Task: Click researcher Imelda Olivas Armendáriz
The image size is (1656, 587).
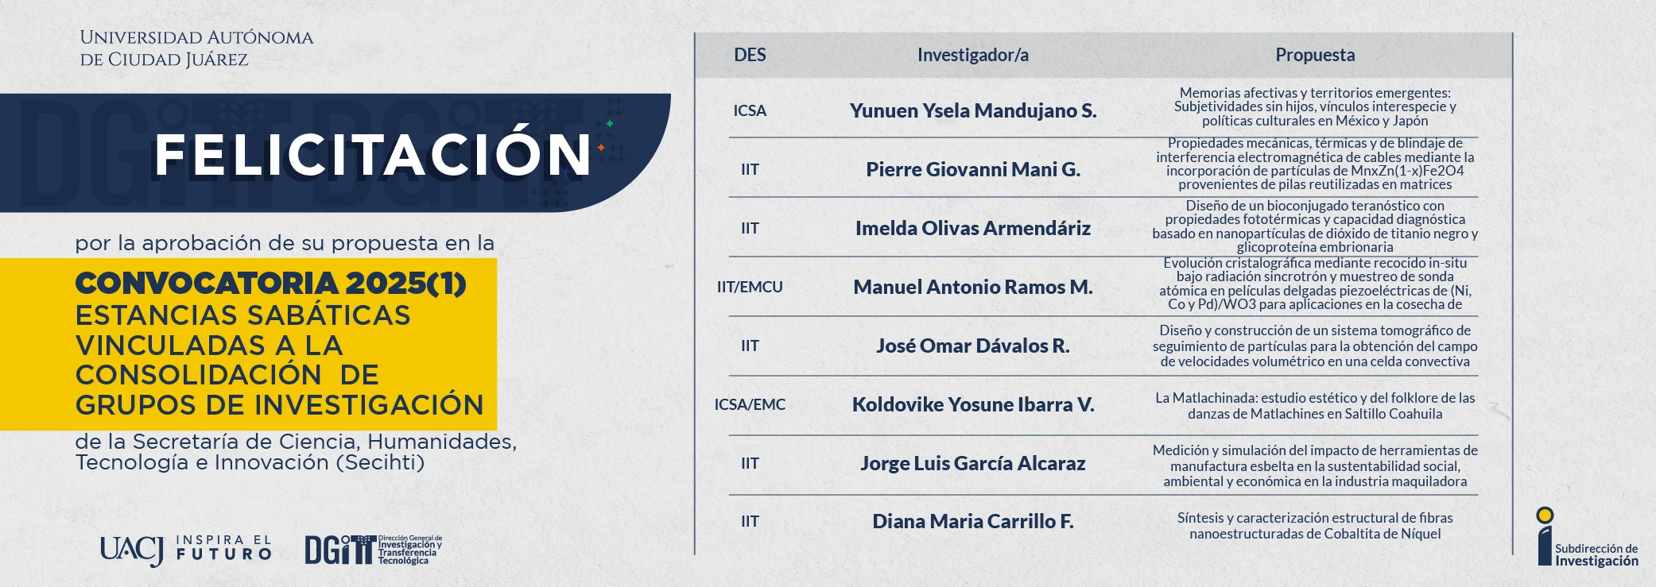Action: (x=973, y=228)
